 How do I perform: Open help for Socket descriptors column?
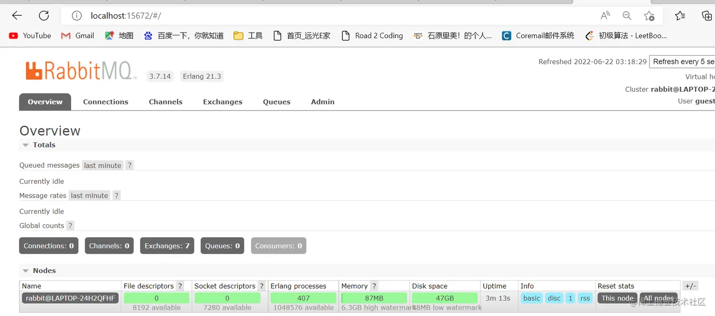(x=262, y=286)
